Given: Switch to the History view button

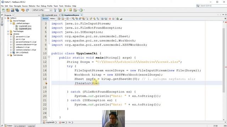Looking at the screenshot, I should 52,19.
